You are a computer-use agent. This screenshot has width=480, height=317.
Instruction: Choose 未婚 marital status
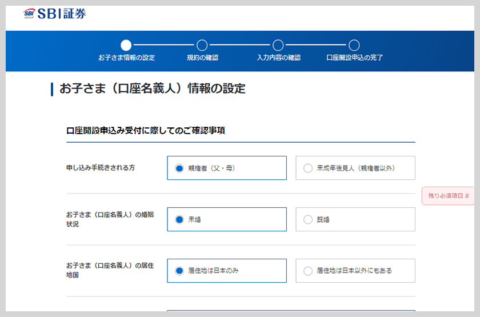(x=227, y=219)
